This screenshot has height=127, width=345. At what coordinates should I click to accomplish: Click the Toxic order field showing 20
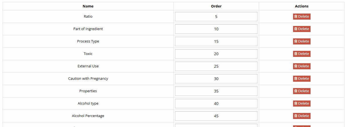[x=216, y=54]
